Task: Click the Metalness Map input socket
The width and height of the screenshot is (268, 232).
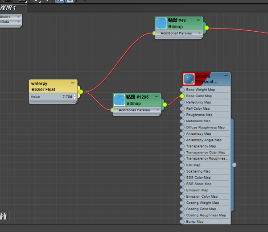Action: pyautogui.click(x=182, y=121)
